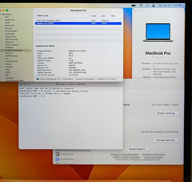Select SAS in the Hardware sidebar
This screenshot has height=182, width=192.
(x=8, y=70)
